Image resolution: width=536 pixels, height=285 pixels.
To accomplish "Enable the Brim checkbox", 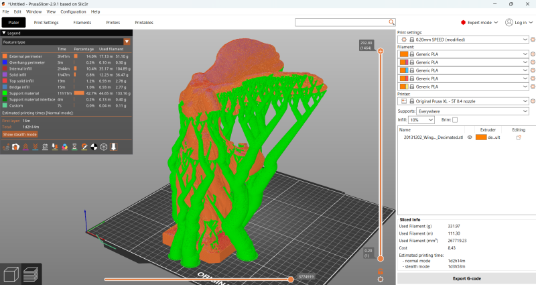I will point(455,119).
